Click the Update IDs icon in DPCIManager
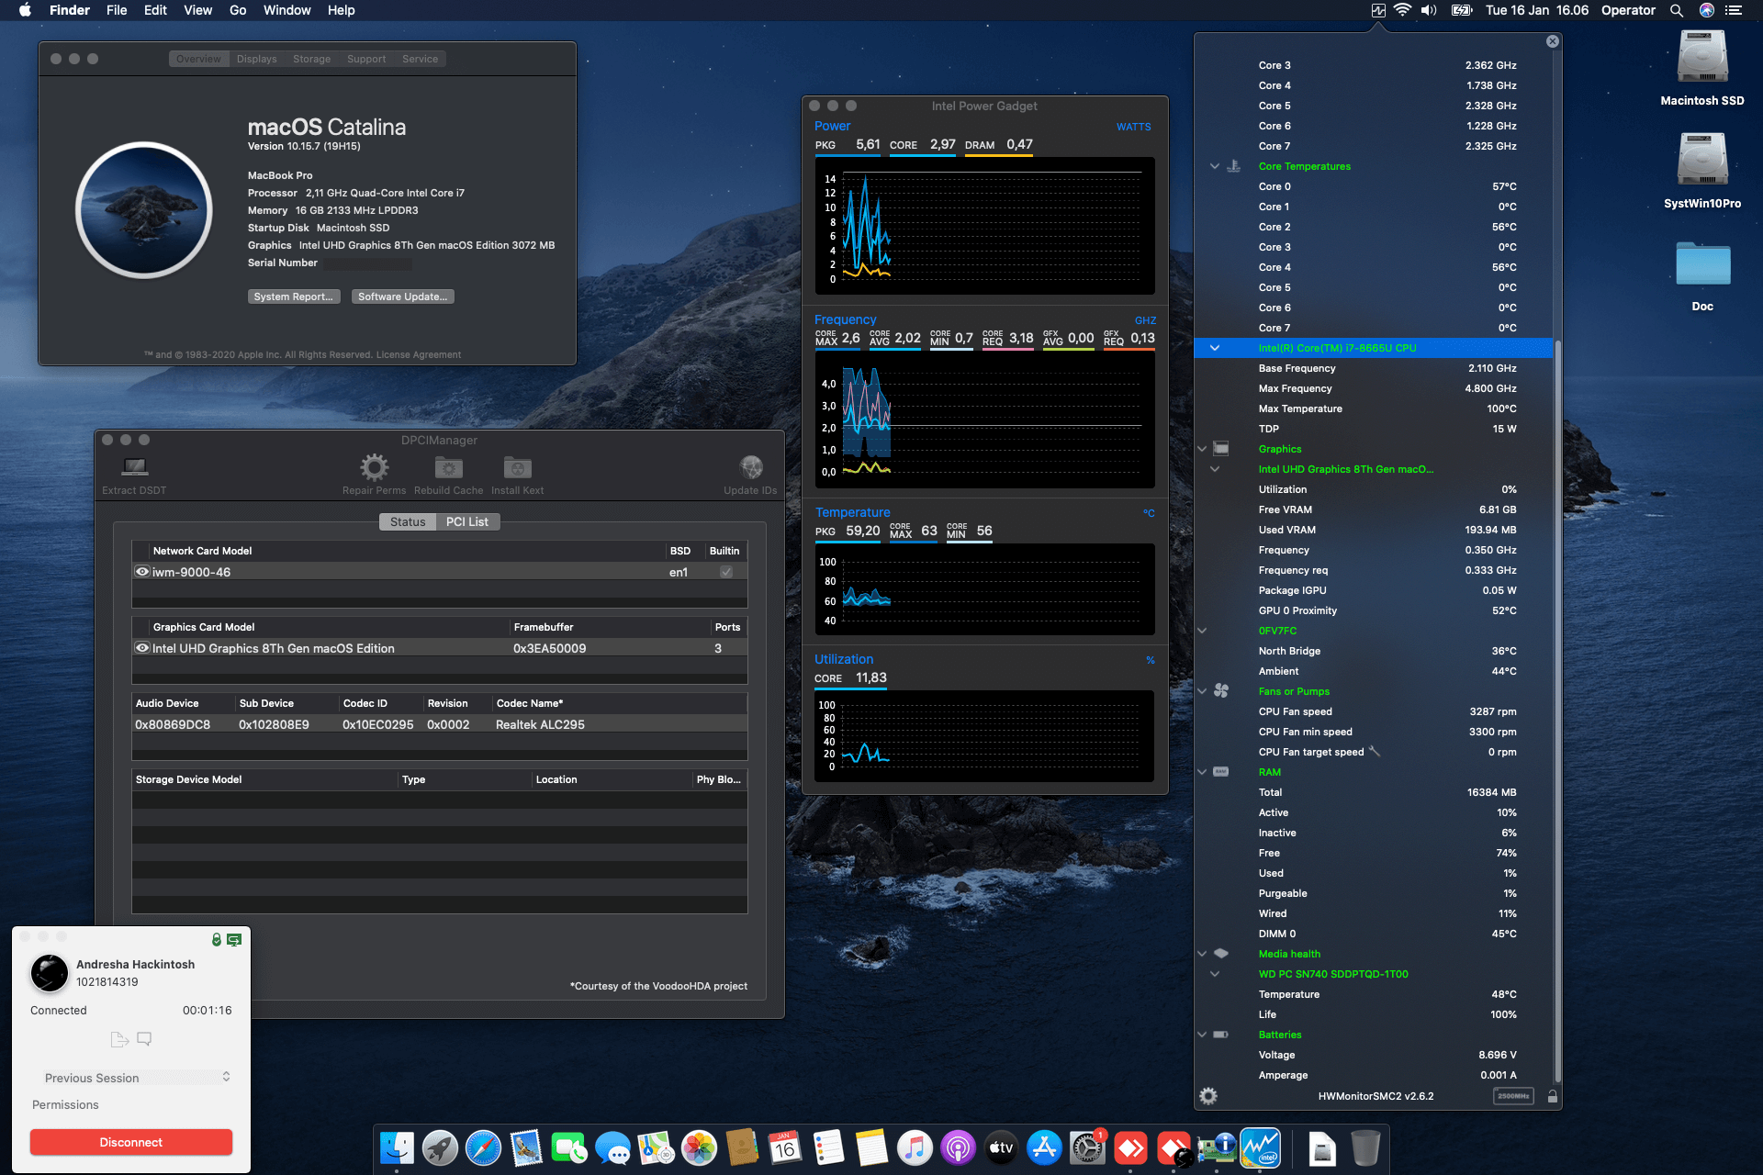The width and height of the screenshot is (1763, 1175). (750, 468)
